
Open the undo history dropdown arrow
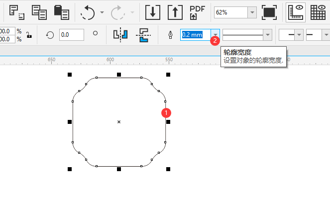102,12
